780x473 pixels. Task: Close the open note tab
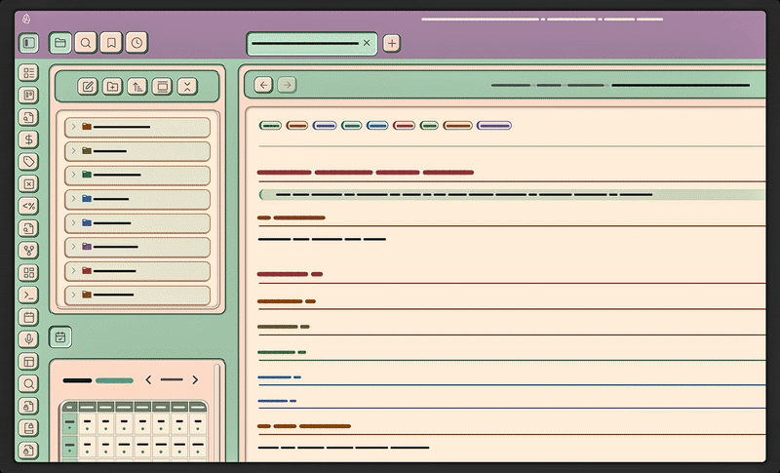tap(367, 43)
